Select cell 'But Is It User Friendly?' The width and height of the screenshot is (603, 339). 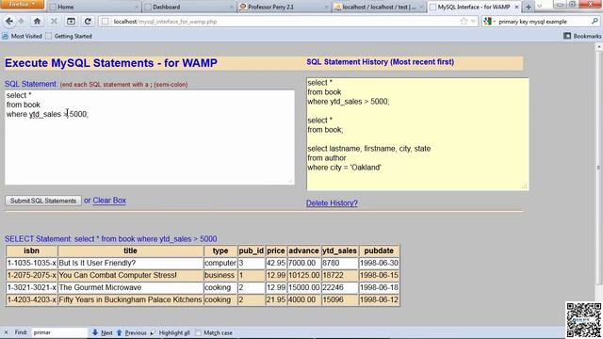[130, 263]
